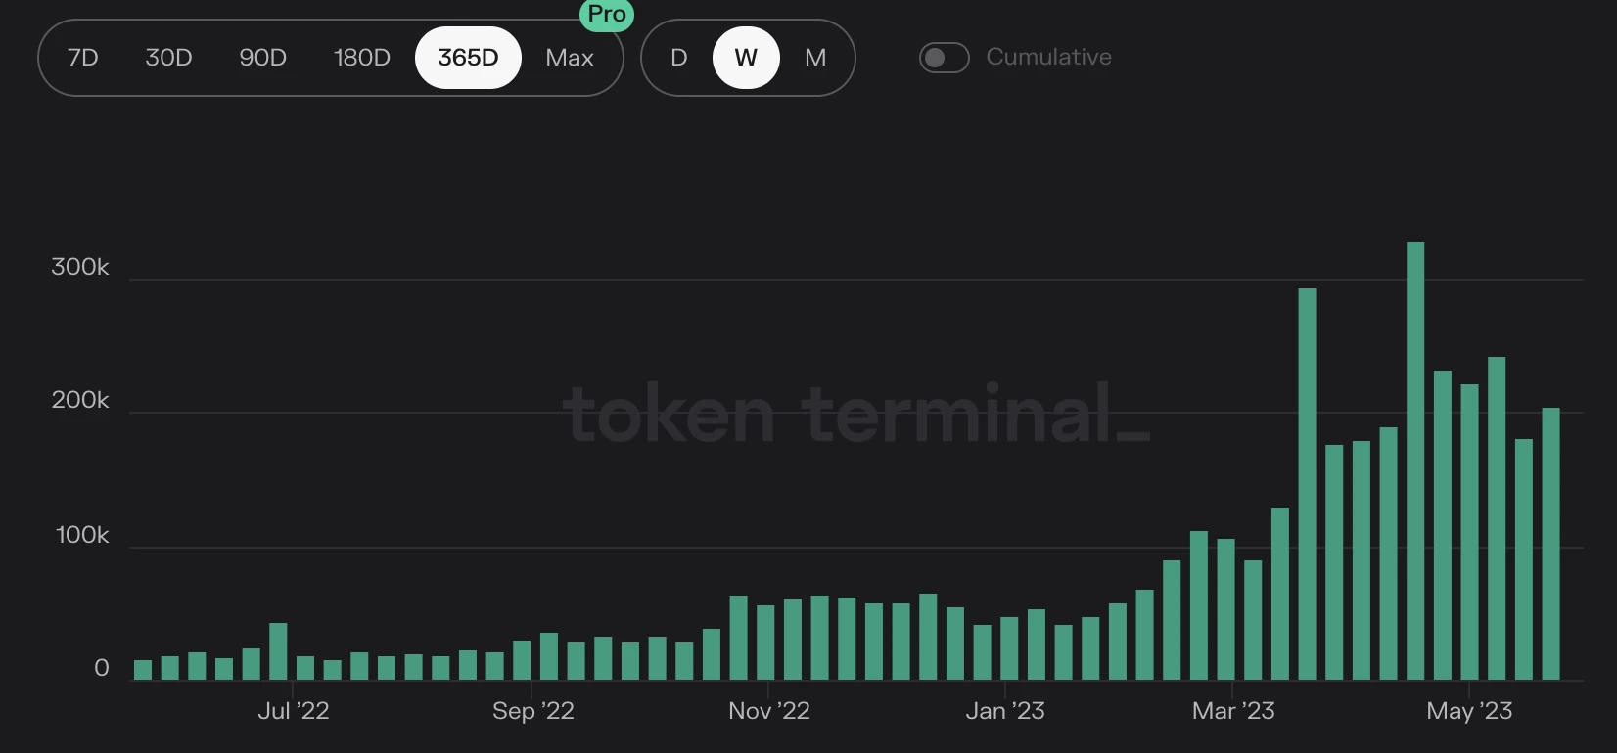Screen dimensions: 1617x753
Task: Choose the 90D time range
Action: (x=262, y=58)
